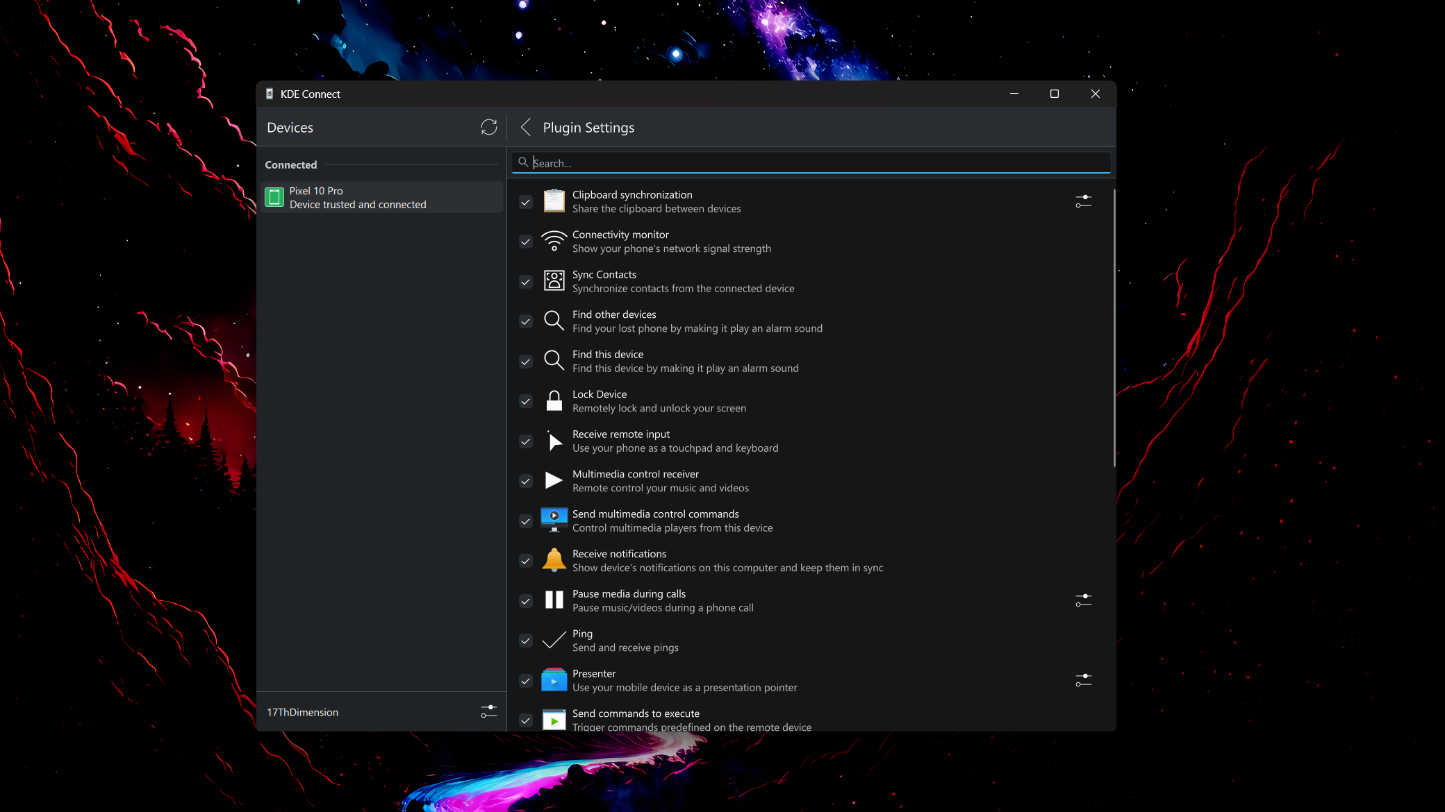Click the Connectivity monitor wifi icon
This screenshot has height=812, width=1445.
(x=554, y=241)
